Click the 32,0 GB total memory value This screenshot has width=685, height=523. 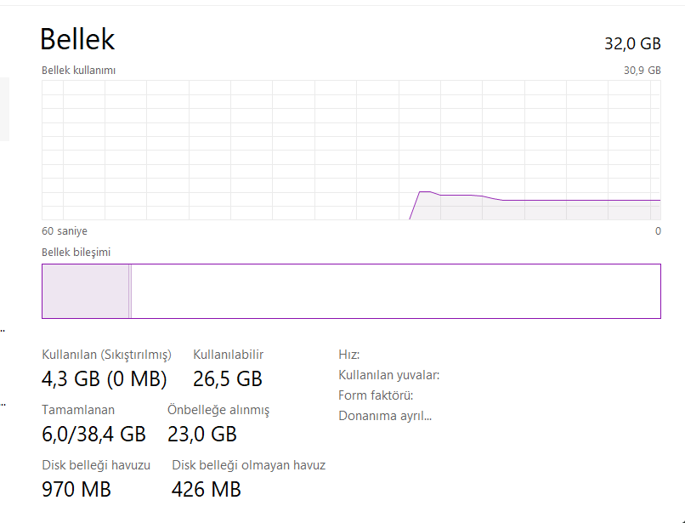[x=632, y=44]
